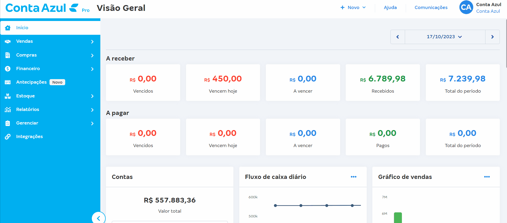
Task: Expand the Gerenciar submenu chevron
Action: (92, 123)
